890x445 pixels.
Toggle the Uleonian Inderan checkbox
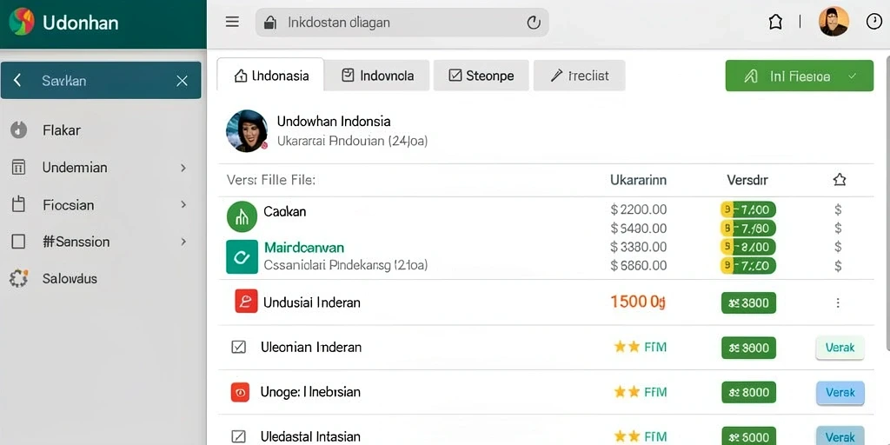239,347
